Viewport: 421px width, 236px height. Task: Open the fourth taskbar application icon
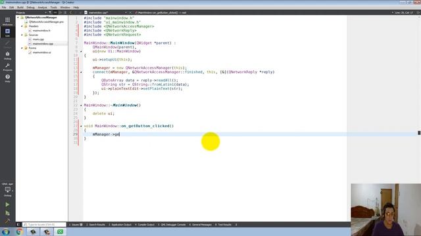click(47, 231)
